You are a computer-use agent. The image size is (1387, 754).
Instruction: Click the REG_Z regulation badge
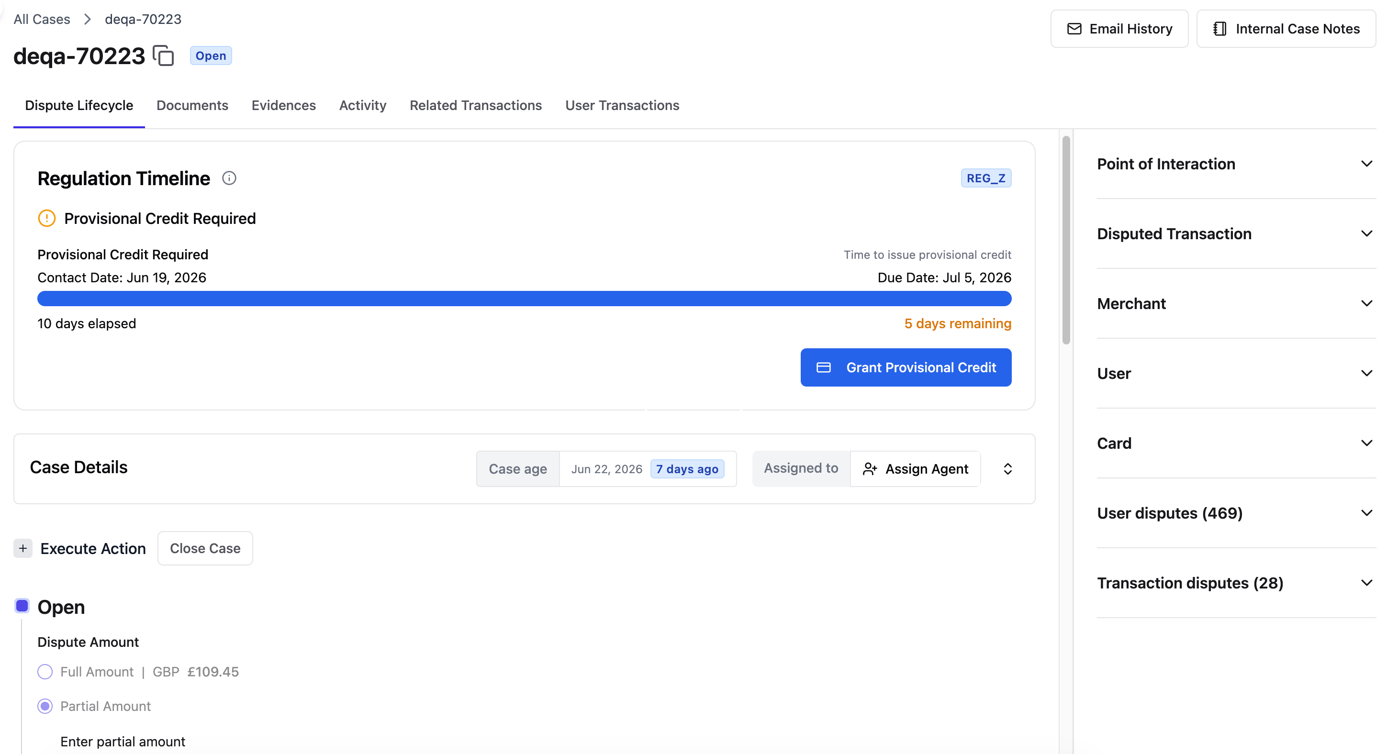coord(986,178)
